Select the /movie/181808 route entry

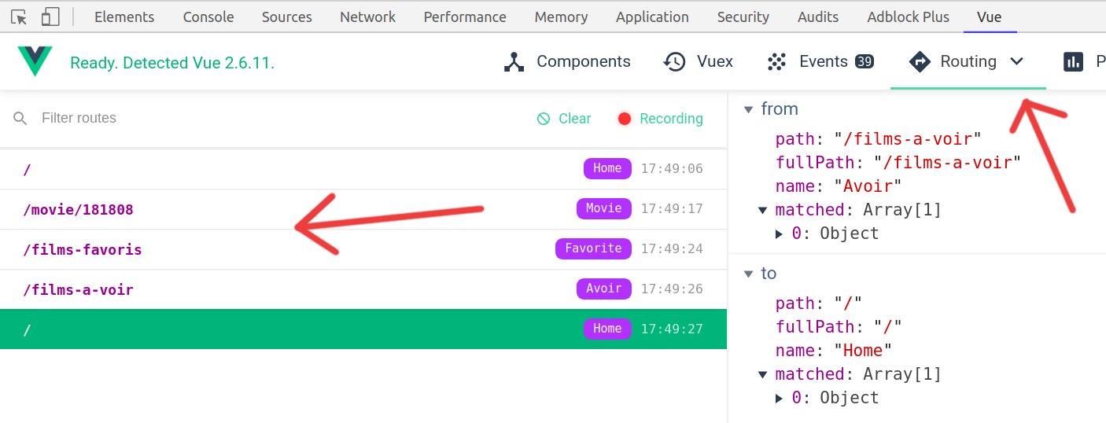[x=79, y=210]
